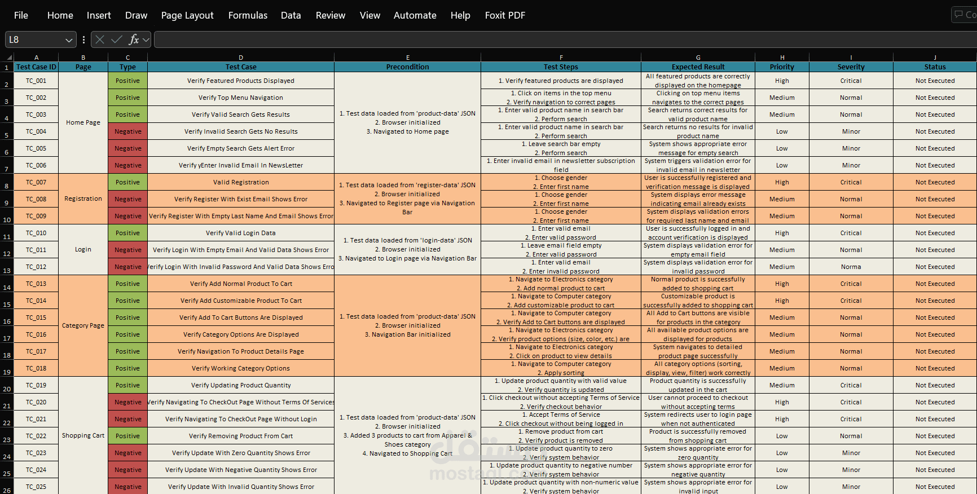Open the Page Layout tab
Viewport: 977px width, 494px height.
tap(187, 15)
